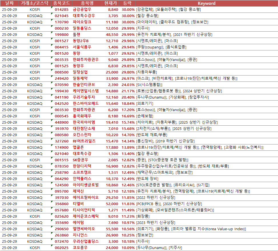Click the 화장품 keyword of 제이준코스메틱
278x251 pixels.
point(143,216)
